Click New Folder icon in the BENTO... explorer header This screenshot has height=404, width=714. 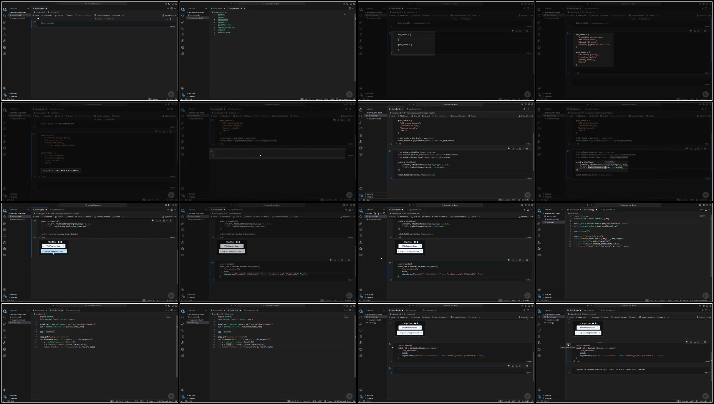[378, 214]
